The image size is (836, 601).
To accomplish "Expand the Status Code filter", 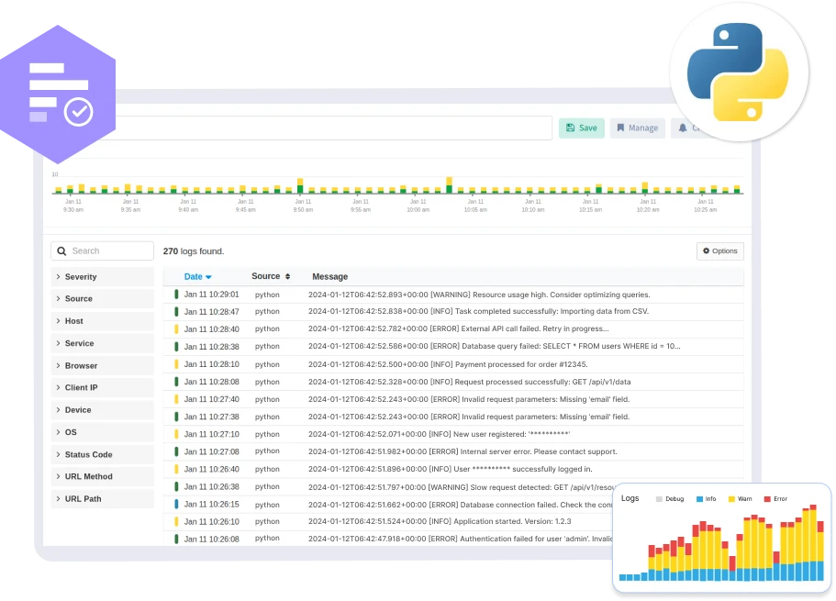I will coord(103,455).
